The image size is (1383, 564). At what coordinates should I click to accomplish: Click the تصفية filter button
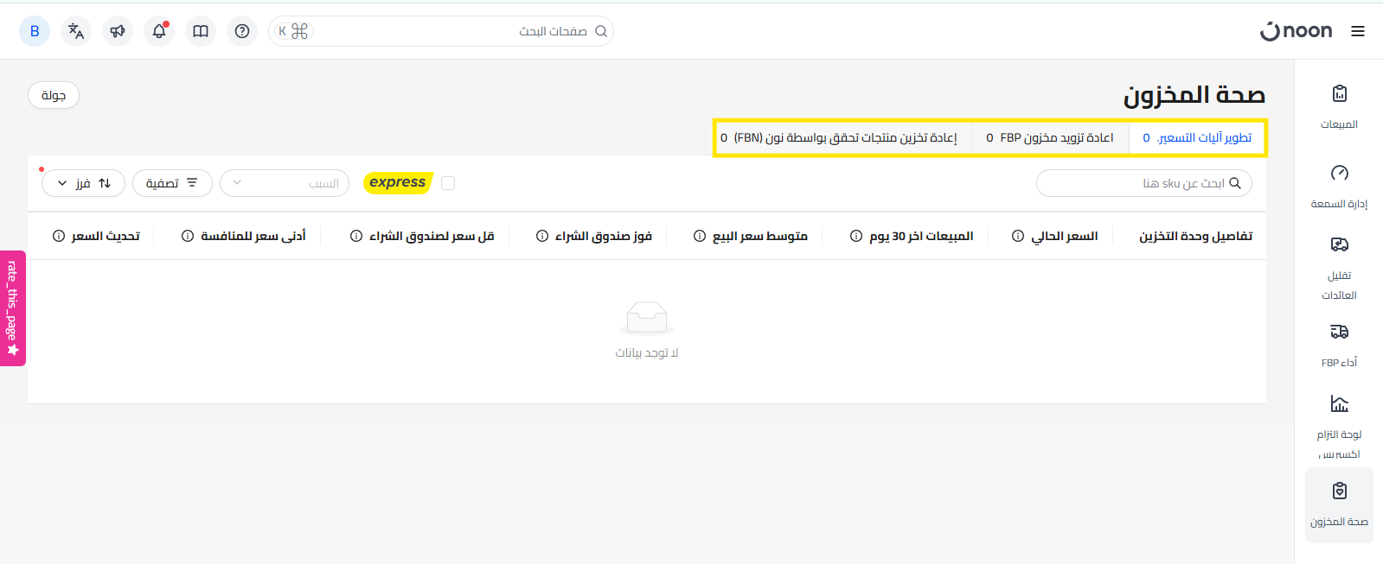[x=172, y=183]
